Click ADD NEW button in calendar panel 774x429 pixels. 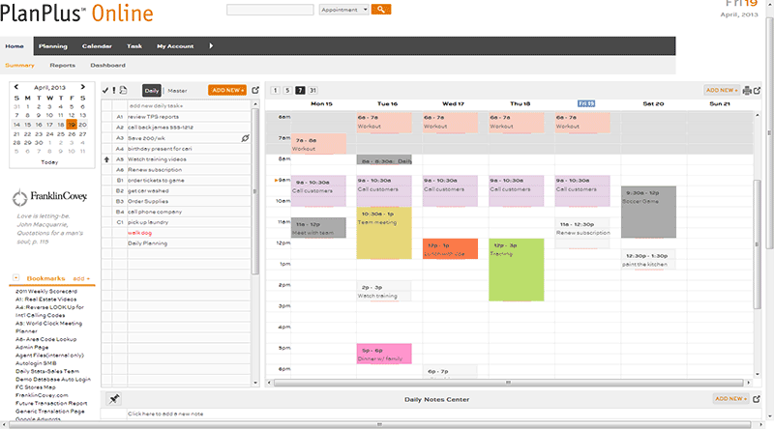click(x=722, y=90)
